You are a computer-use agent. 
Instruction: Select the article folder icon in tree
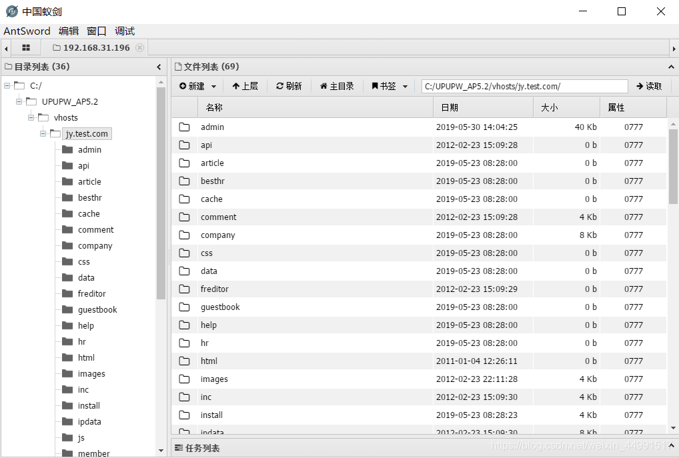point(67,182)
